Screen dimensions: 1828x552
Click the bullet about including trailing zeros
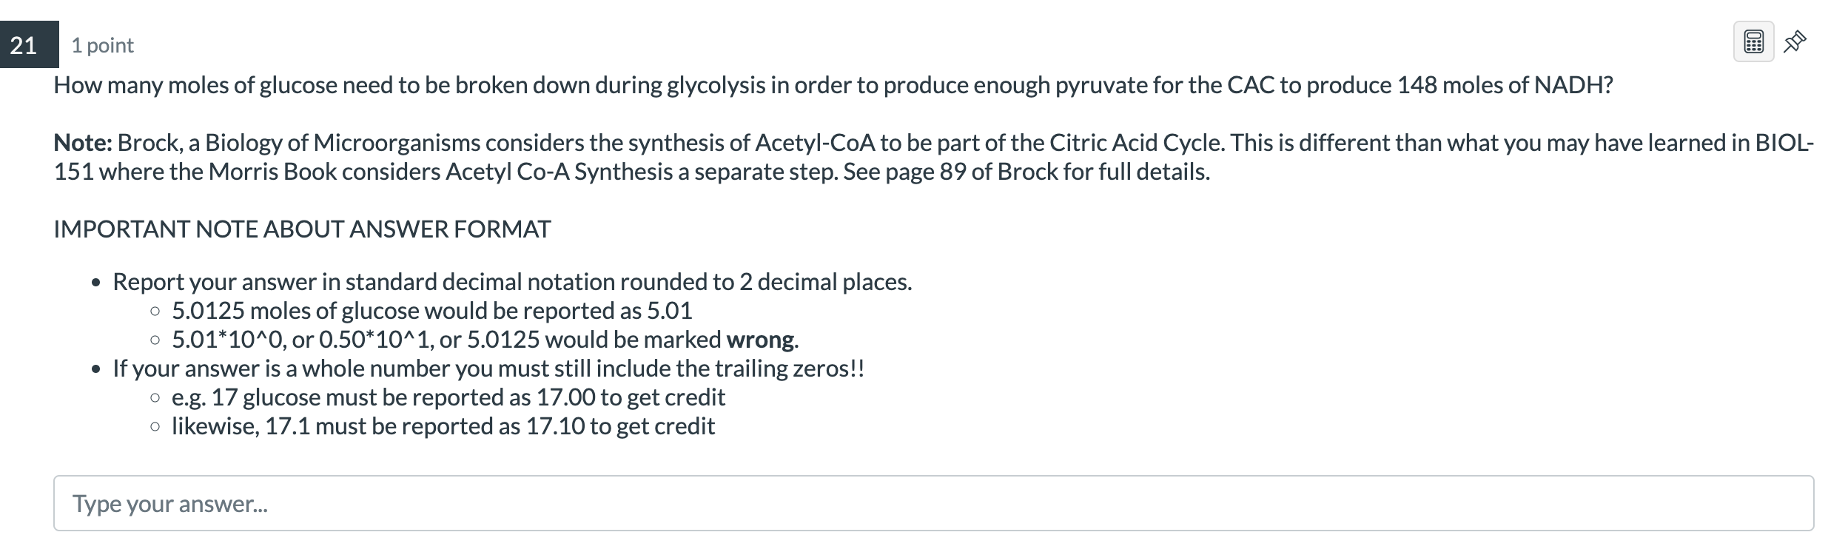(488, 368)
